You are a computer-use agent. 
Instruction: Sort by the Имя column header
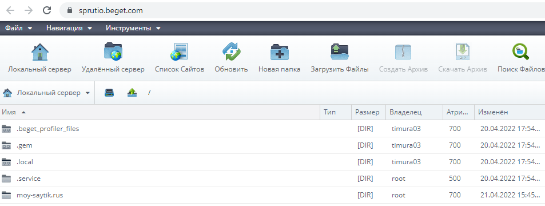coord(160,112)
